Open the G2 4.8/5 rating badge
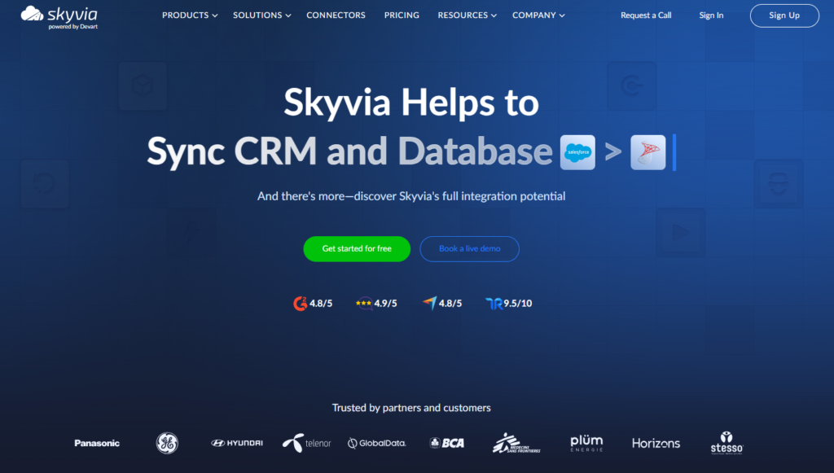Image resolution: width=834 pixels, height=473 pixels. (x=313, y=302)
